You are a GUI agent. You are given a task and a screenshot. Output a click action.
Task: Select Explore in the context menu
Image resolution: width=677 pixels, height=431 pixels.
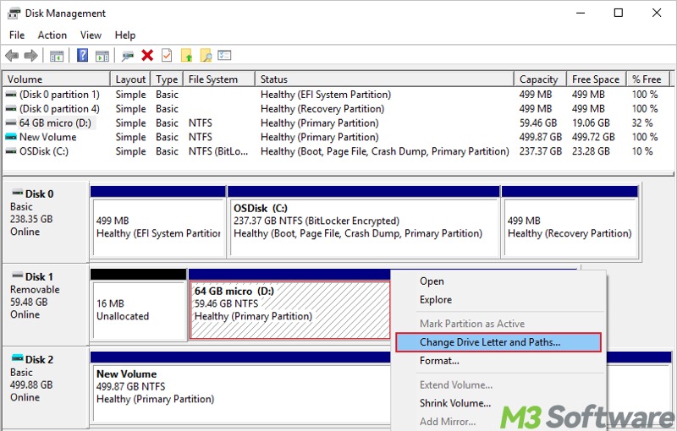[498, 299]
